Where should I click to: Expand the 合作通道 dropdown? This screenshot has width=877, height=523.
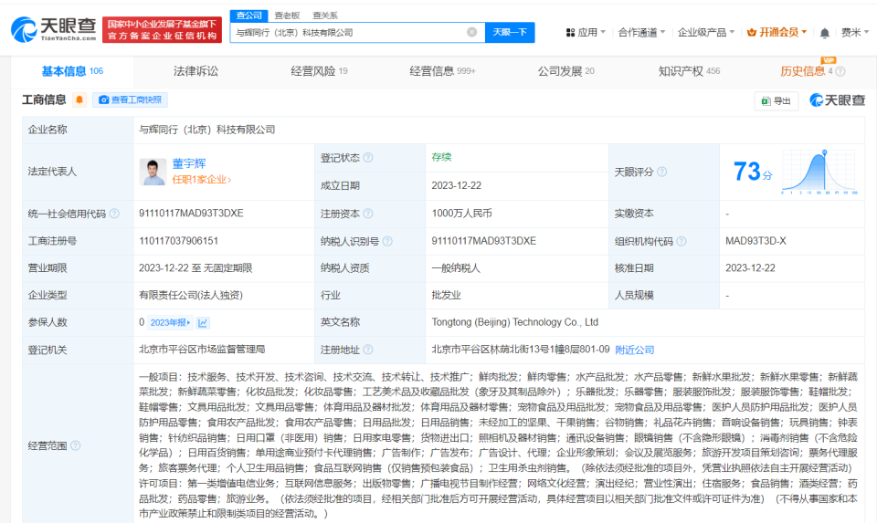click(x=641, y=33)
